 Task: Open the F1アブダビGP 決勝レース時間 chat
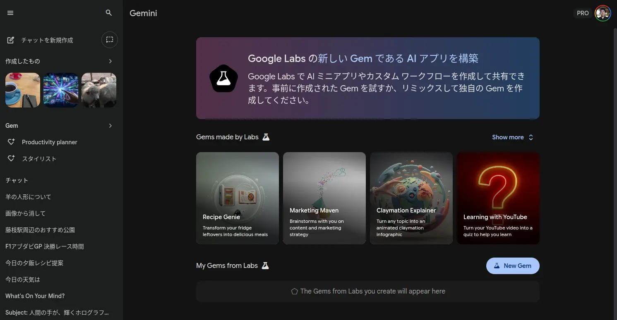click(x=45, y=246)
